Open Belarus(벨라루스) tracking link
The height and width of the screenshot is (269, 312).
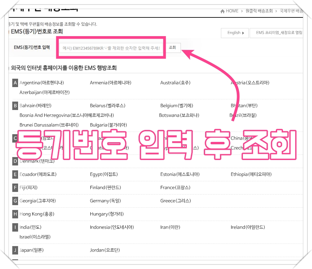point(108,106)
